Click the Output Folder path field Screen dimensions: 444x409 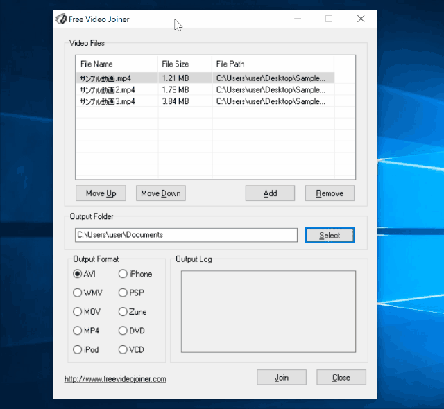187,235
